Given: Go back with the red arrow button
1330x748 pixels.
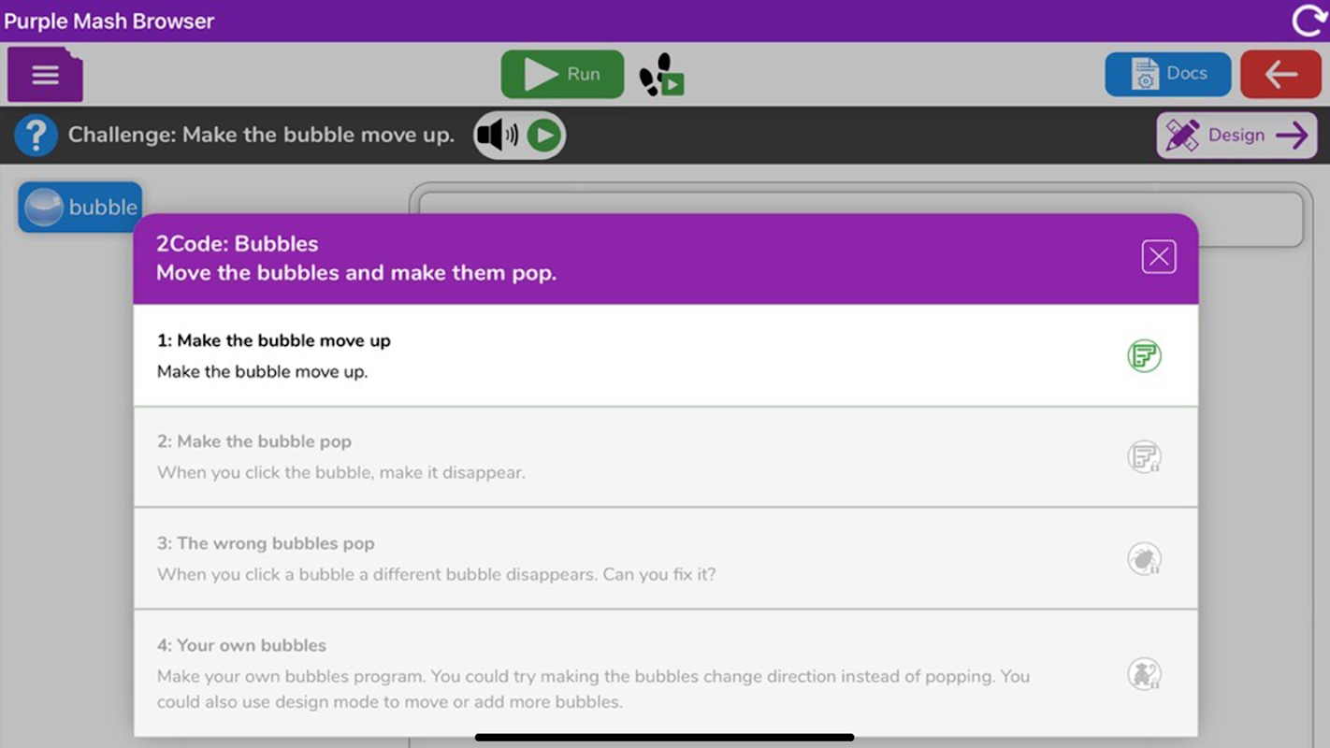Looking at the screenshot, I should [1280, 74].
